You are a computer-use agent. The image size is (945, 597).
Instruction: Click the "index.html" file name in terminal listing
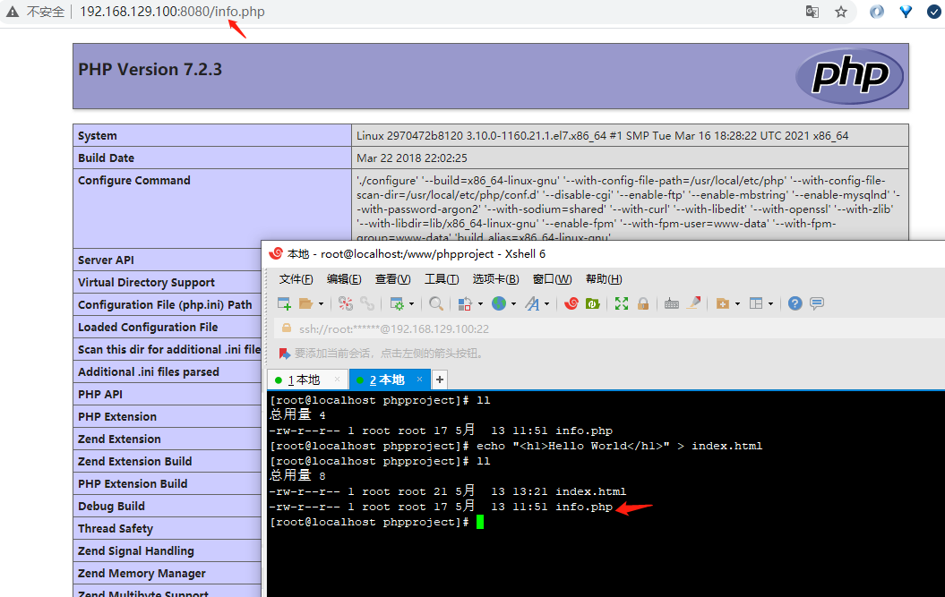(x=590, y=491)
